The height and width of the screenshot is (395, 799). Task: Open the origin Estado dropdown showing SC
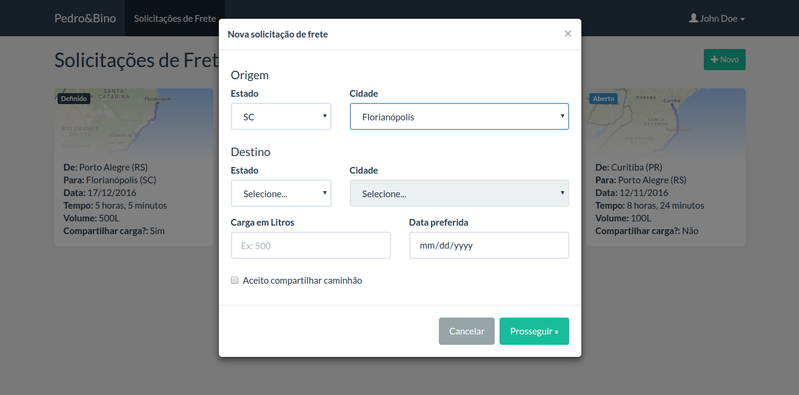281,117
